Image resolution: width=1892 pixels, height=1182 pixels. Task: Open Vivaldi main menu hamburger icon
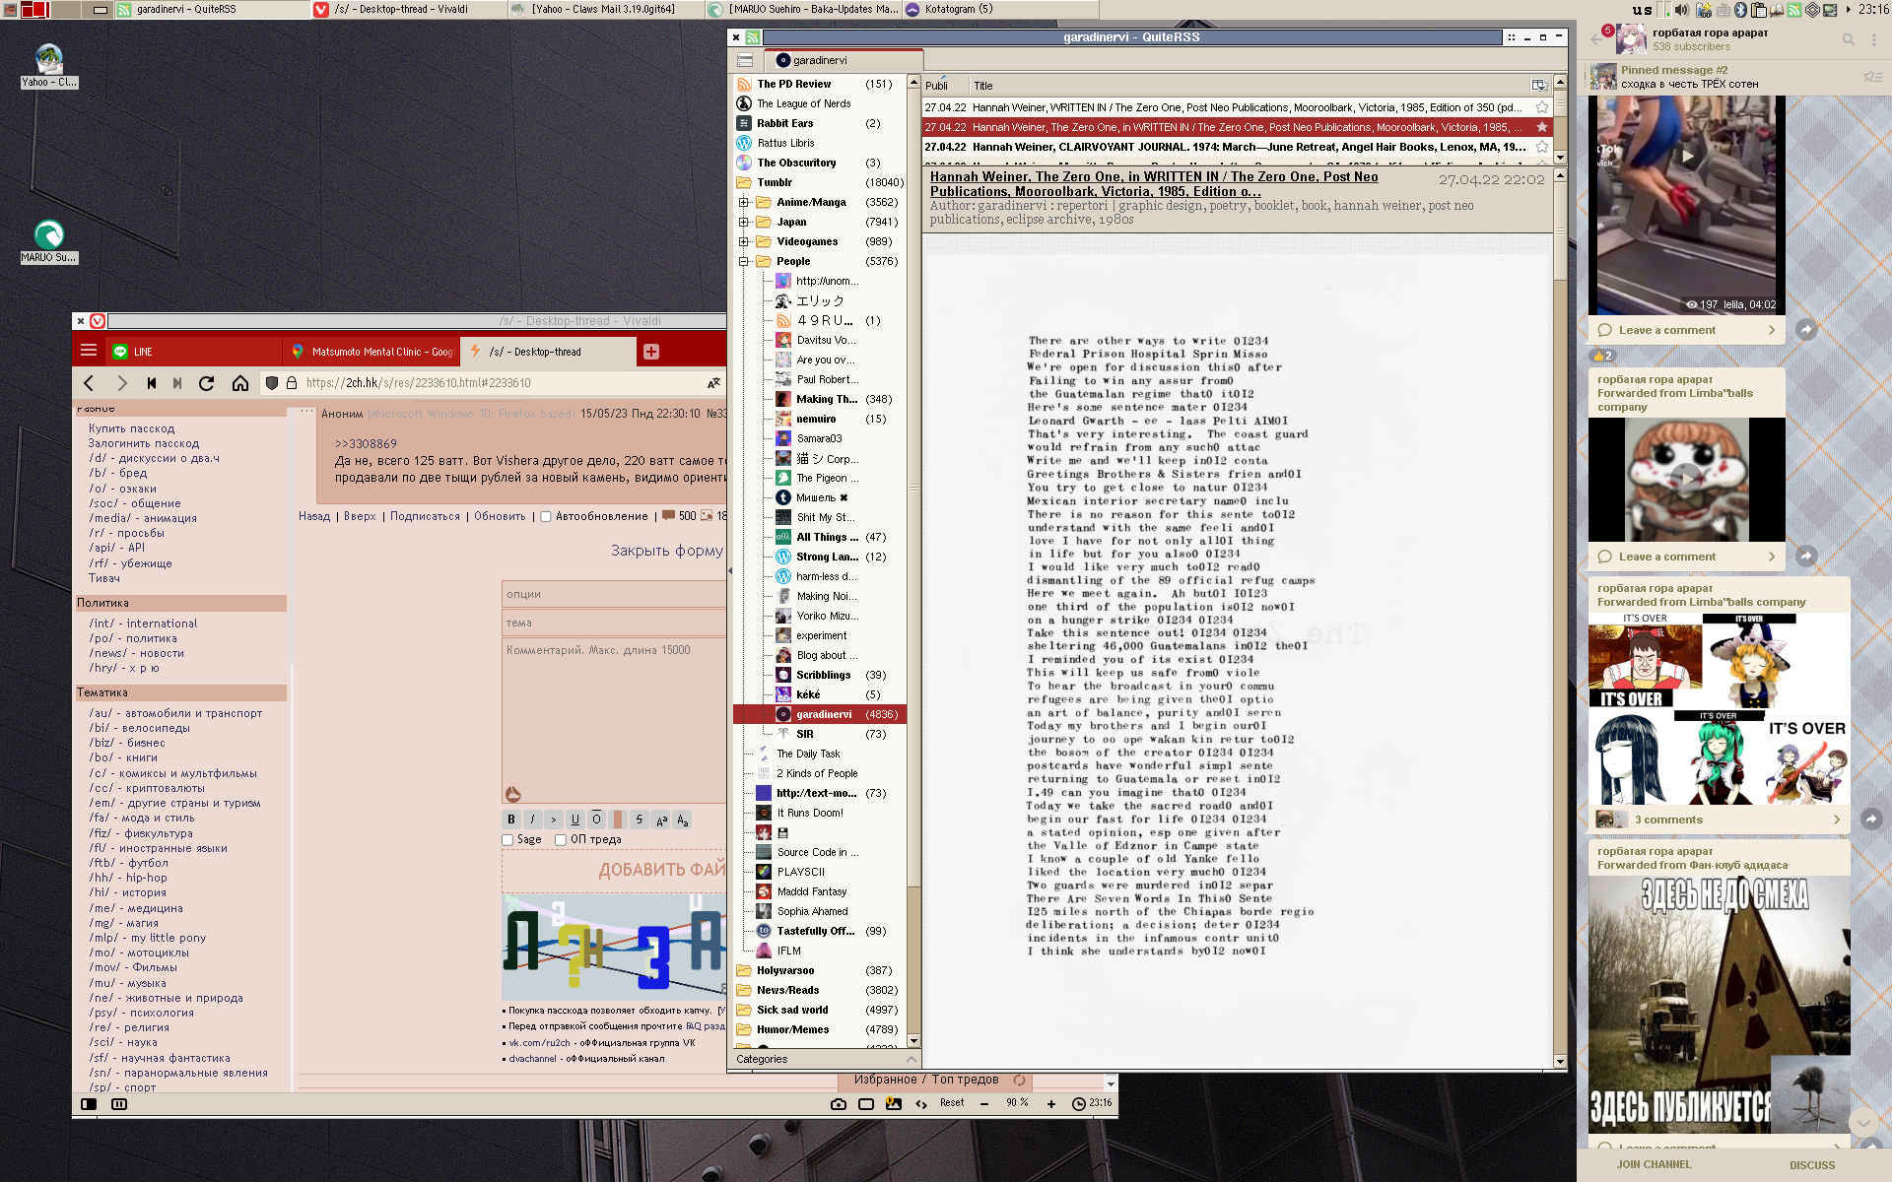pos(89,351)
